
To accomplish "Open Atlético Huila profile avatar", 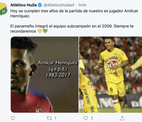I will (x=3, y=9).
